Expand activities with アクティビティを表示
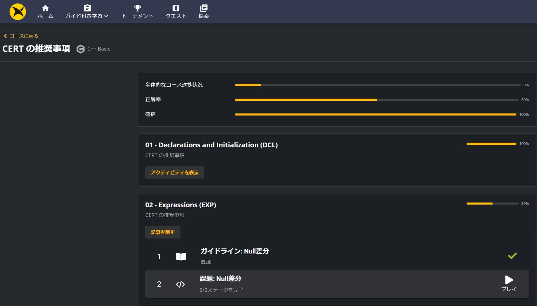Screen dimensions: 537x306 coord(175,172)
